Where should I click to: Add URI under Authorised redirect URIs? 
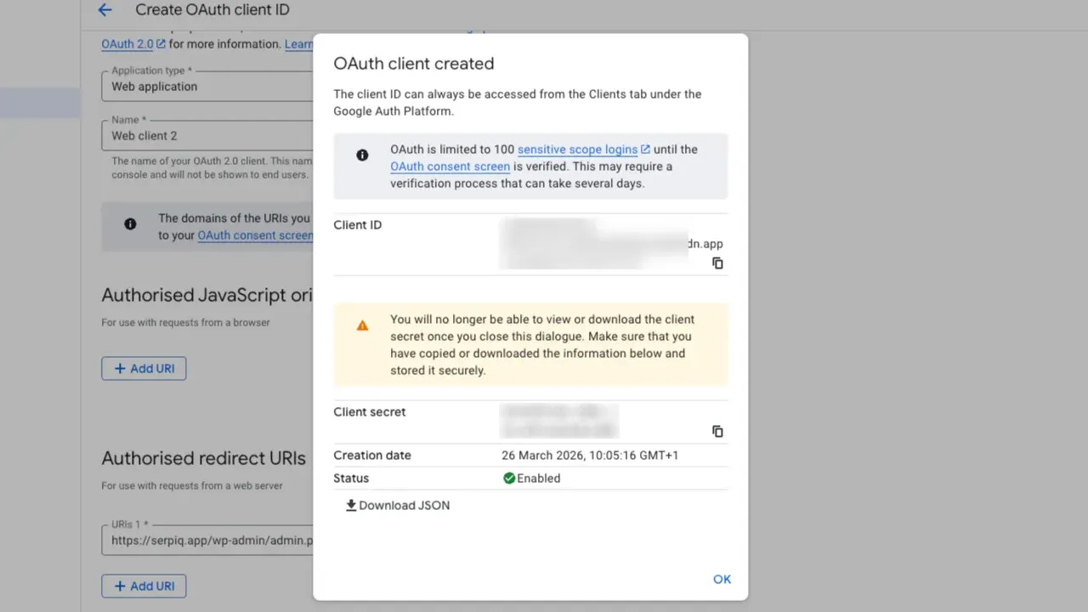pos(144,586)
